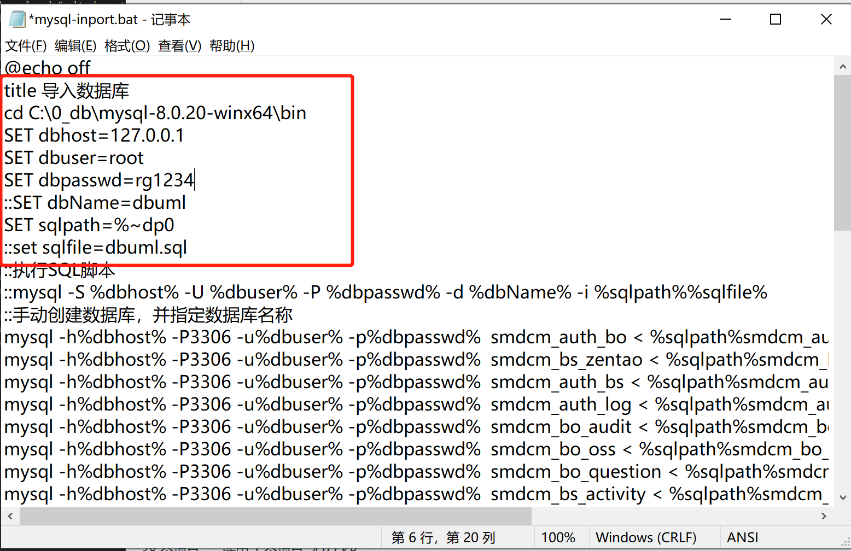851x551 pixels.
Task: Click the horizontal scrollbar right arrow
Action: 824,516
